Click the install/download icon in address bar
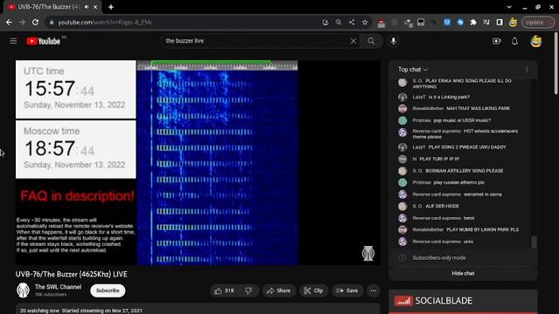Viewport: 559px width, 314px height. [325, 22]
